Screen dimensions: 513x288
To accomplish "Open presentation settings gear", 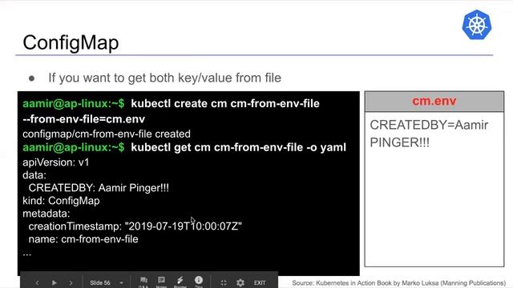I will click(x=240, y=282).
